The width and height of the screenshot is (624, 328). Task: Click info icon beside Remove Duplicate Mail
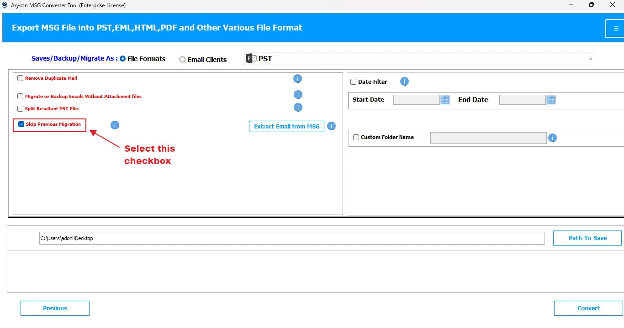pos(297,79)
